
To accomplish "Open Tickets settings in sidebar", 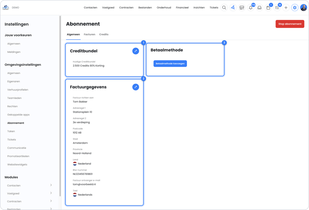I will [x=12, y=139].
